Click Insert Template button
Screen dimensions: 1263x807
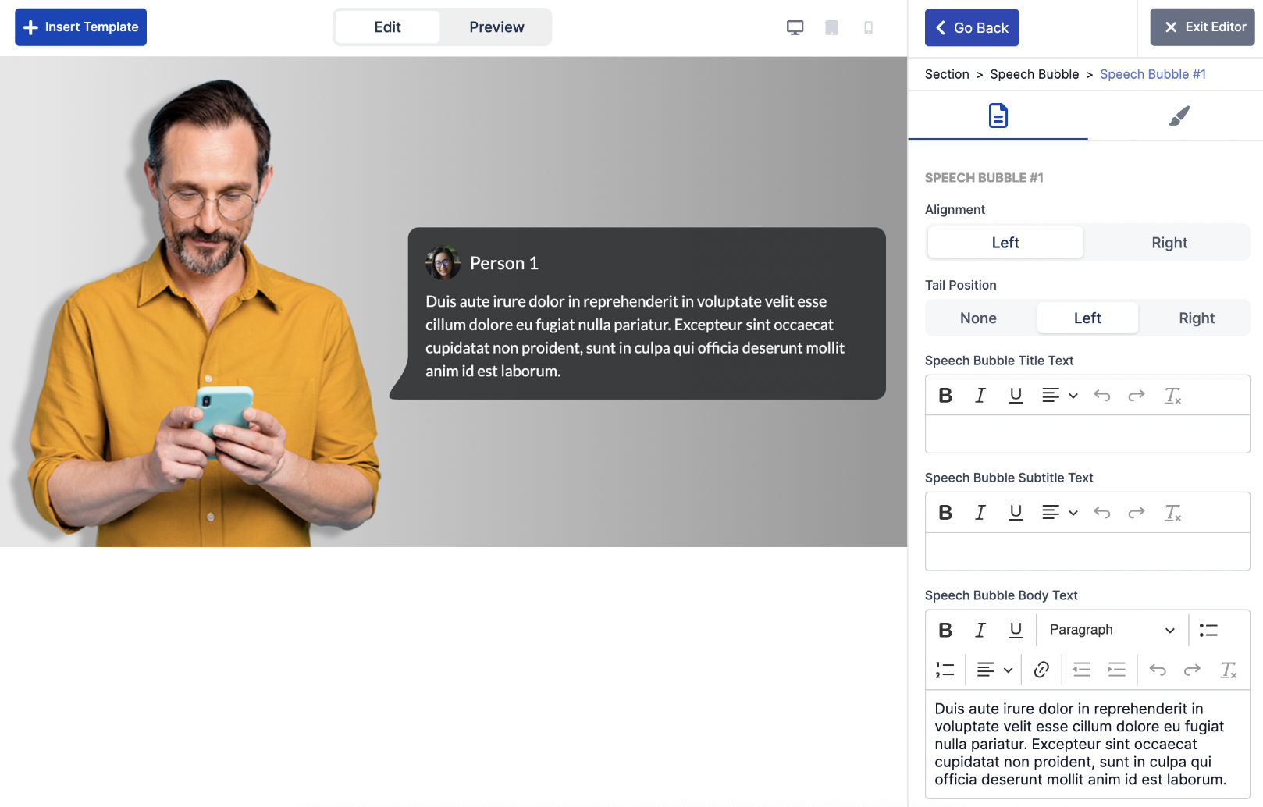click(80, 27)
